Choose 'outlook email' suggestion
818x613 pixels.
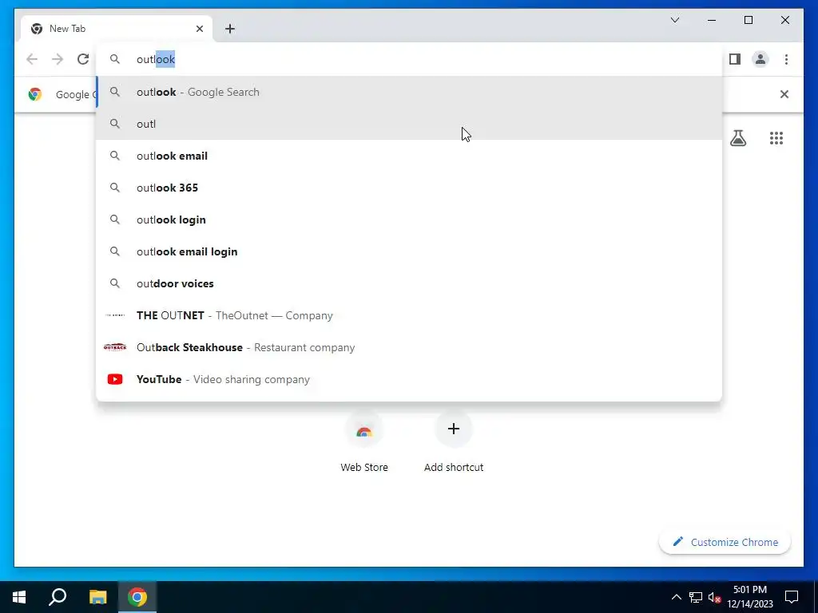click(x=410, y=156)
